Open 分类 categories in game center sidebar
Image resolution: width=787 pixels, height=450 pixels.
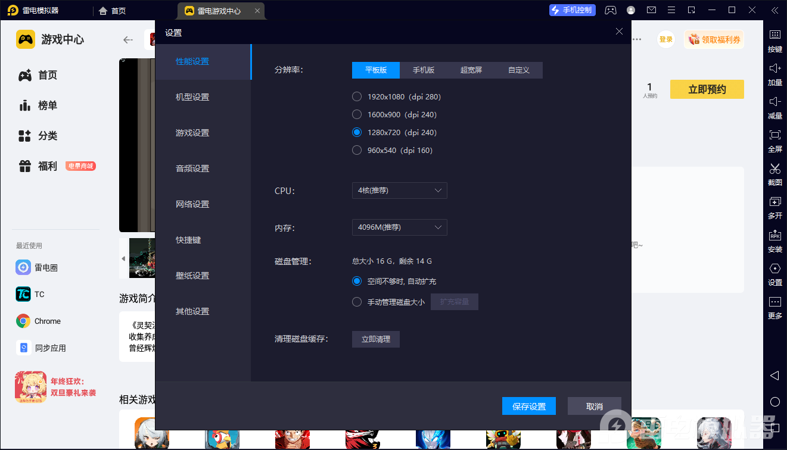pos(38,136)
